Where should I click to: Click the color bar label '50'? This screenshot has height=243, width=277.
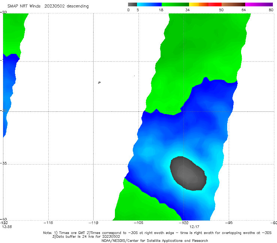point(221,10)
